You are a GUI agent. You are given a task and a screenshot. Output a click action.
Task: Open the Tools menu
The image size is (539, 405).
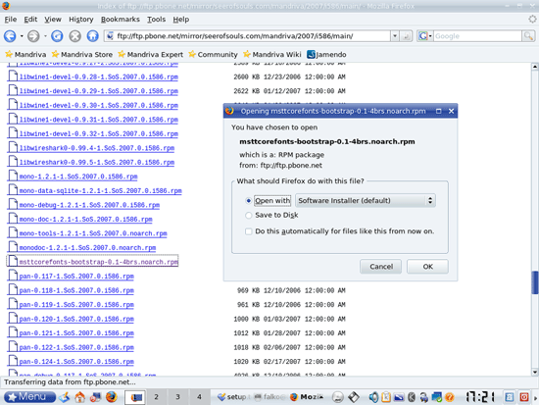click(x=157, y=20)
